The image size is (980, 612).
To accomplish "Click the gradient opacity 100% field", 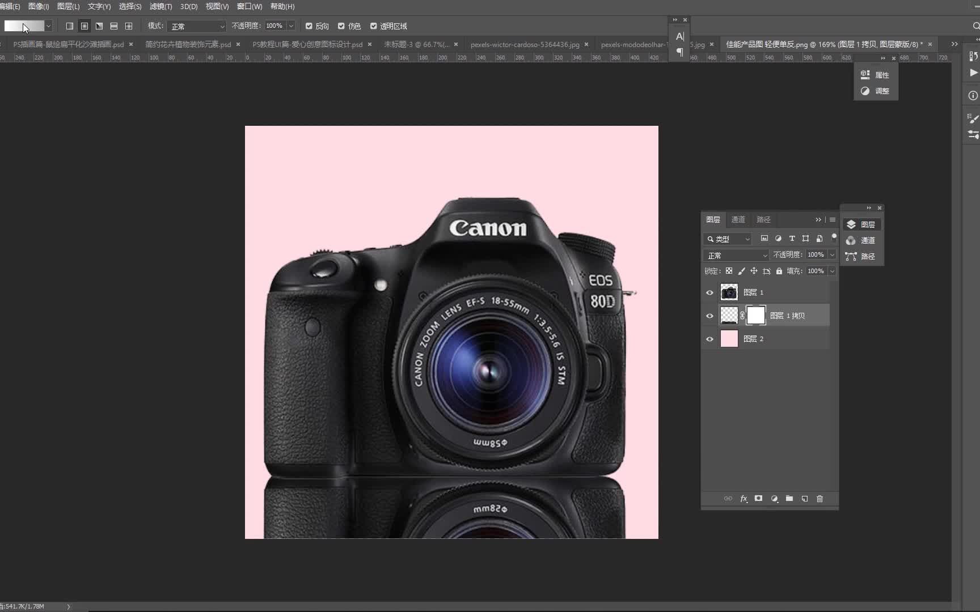I will [x=275, y=26].
